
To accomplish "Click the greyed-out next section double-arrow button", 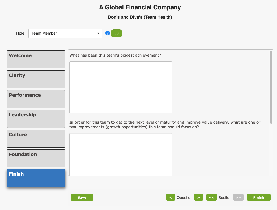I will 238,197.
